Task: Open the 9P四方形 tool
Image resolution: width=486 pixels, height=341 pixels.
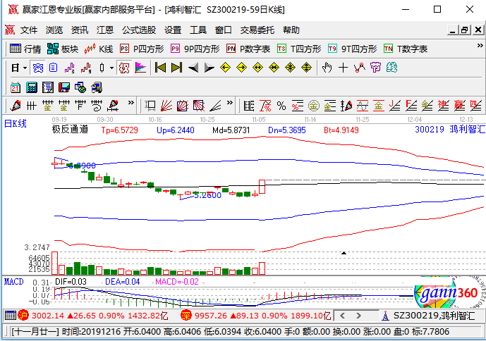Action: (x=195, y=49)
